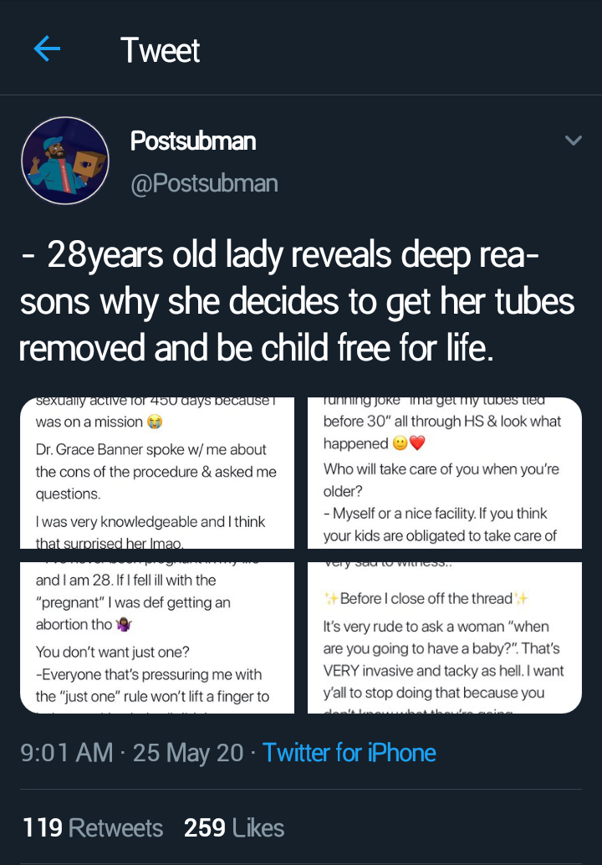Open the Twitter for iPhone source link

click(x=349, y=753)
